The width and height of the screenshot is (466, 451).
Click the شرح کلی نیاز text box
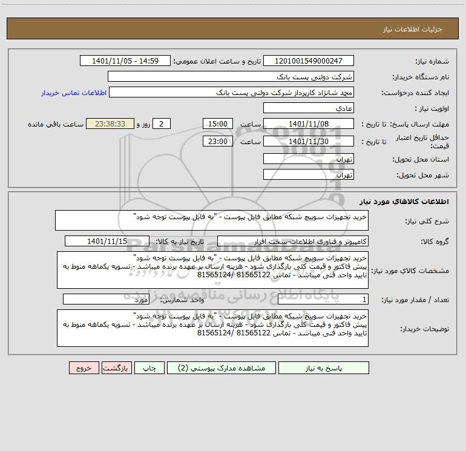(212, 220)
